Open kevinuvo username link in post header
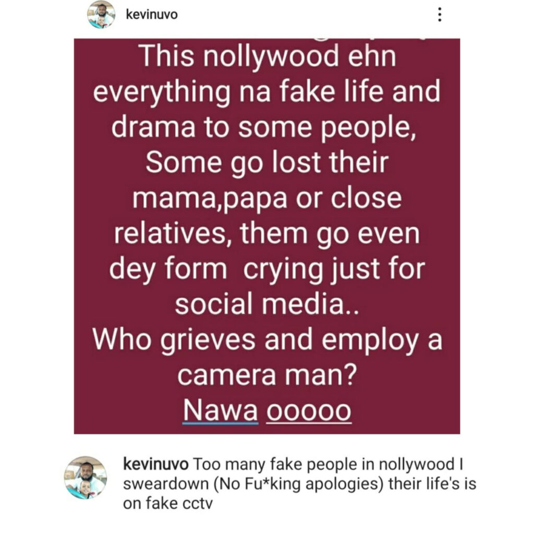534x534 pixels. coord(152,15)
